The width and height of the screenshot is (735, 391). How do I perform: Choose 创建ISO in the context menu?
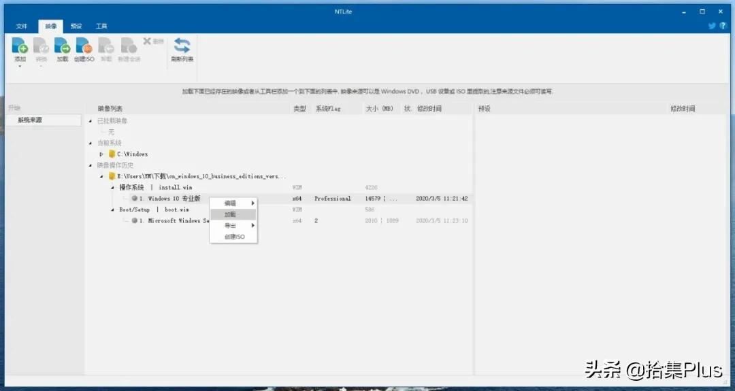(x=233, y=237)
